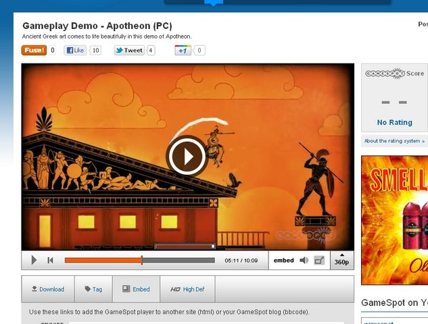Click the large play button overlay on video
Viewport: 428px width, 324px height.
click(187, 157)
